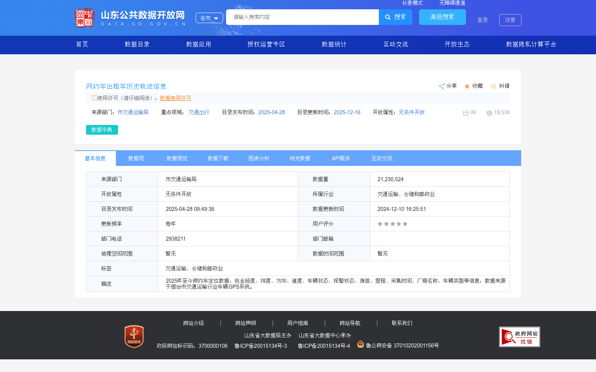The image size is (596, 372).
Task: Click the 党政机关 badge in footer
Action: [134, 336]
